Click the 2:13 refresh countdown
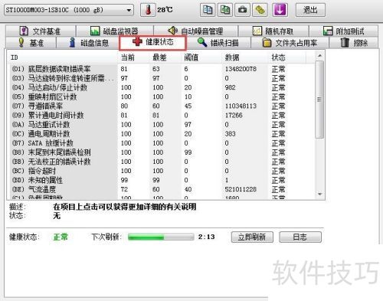 click(206, 237)
